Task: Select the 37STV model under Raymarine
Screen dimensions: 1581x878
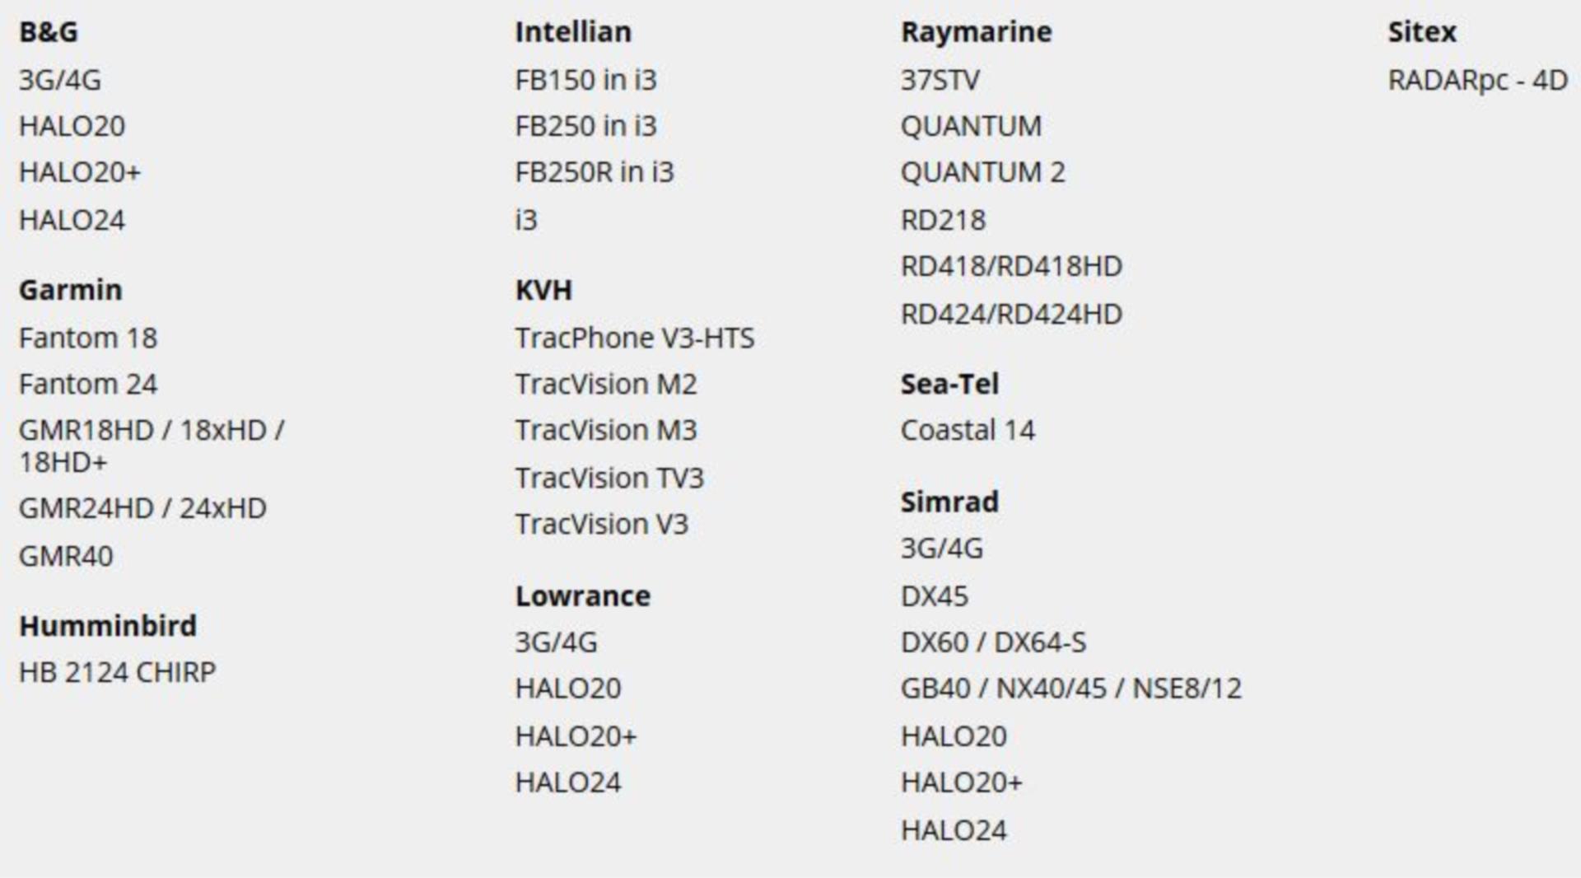Action: 940,81
